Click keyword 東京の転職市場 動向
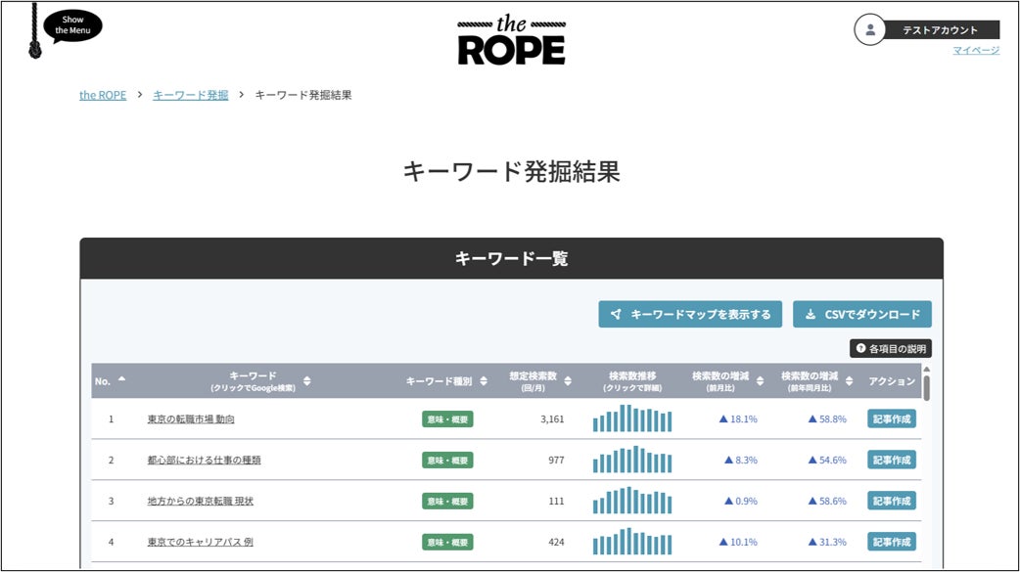1020x572 pixels. tap(191, 419)
